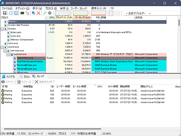Sort threads by the TID column header

tap(48, 87)
